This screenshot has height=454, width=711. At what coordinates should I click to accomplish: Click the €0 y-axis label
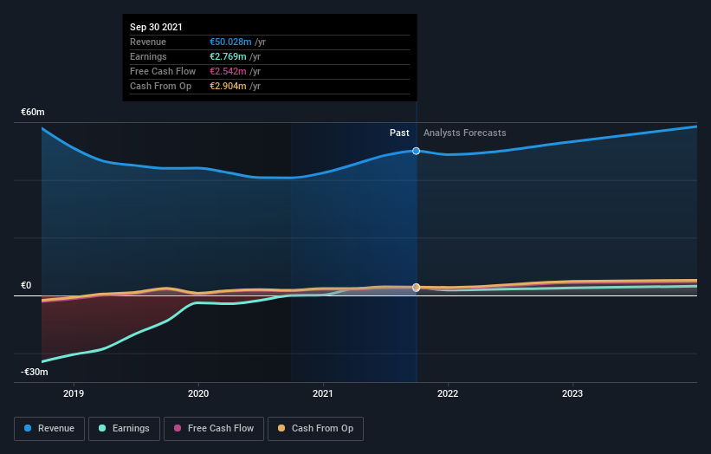click(x=26, y=285)
